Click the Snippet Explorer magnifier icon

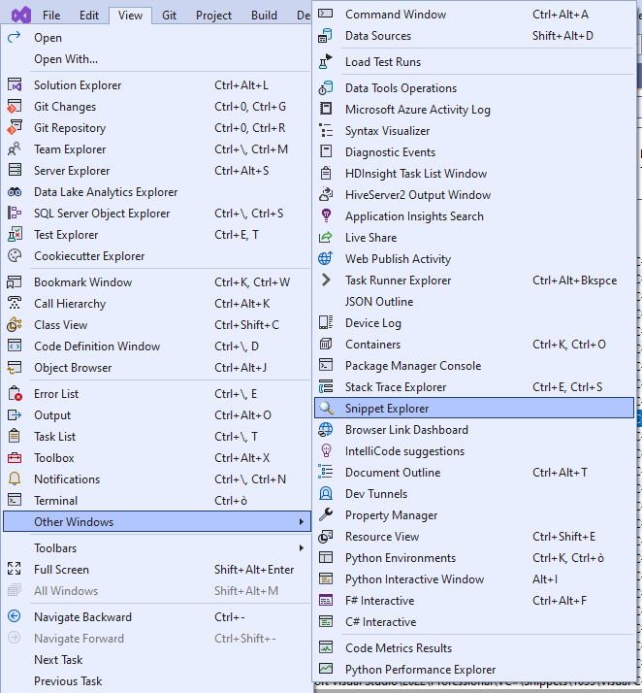(x=326, y=408)
